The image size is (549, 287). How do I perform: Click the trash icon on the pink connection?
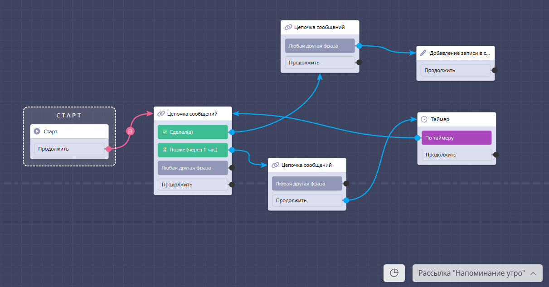130,131
